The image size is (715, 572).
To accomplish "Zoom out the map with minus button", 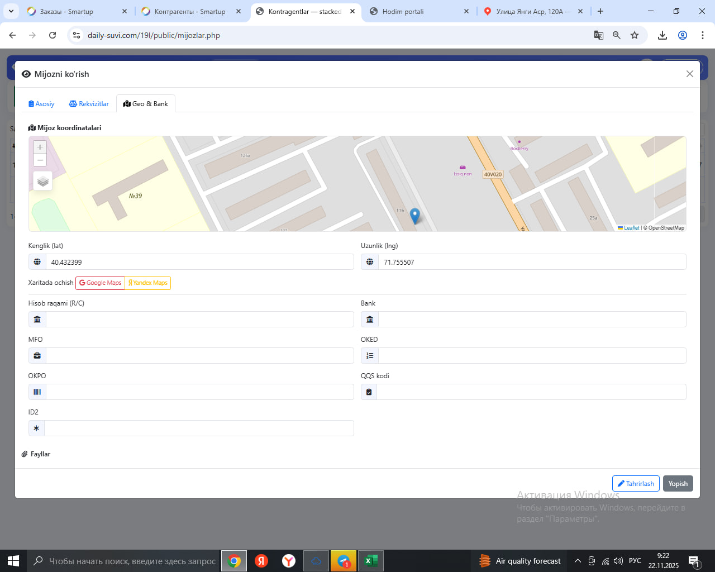I will click(x=40, y=160).
